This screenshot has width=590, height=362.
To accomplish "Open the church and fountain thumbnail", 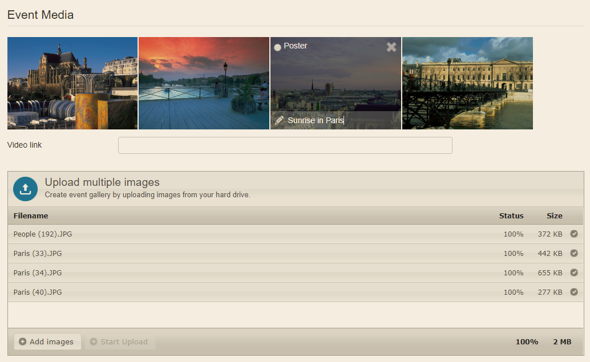I will point(72,83).
